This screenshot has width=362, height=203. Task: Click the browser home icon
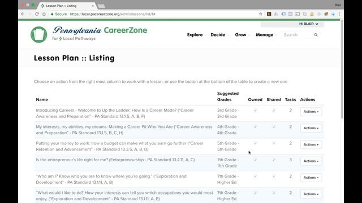[x=44, y=14]
